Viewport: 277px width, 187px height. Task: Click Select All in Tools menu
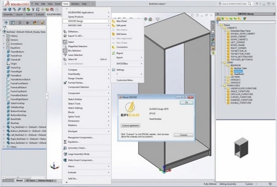coord(72,60)
